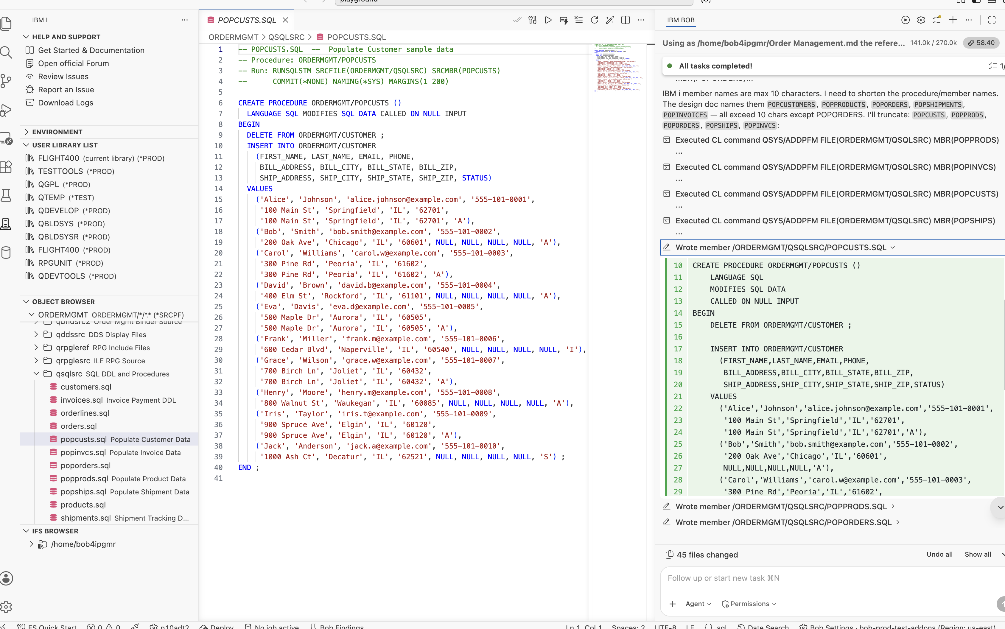The width and height of the screenshot is (1005, 629).
Task: Click the magic wand format icon
Action: (610, 20)
